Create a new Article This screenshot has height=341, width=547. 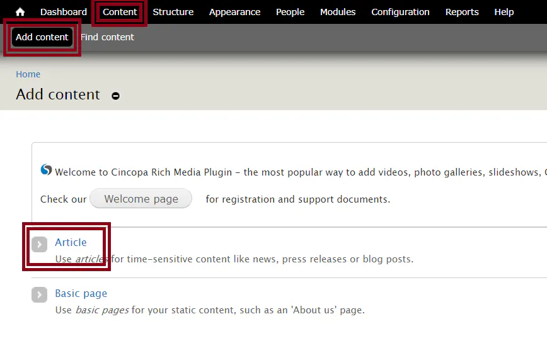(71, 242)
